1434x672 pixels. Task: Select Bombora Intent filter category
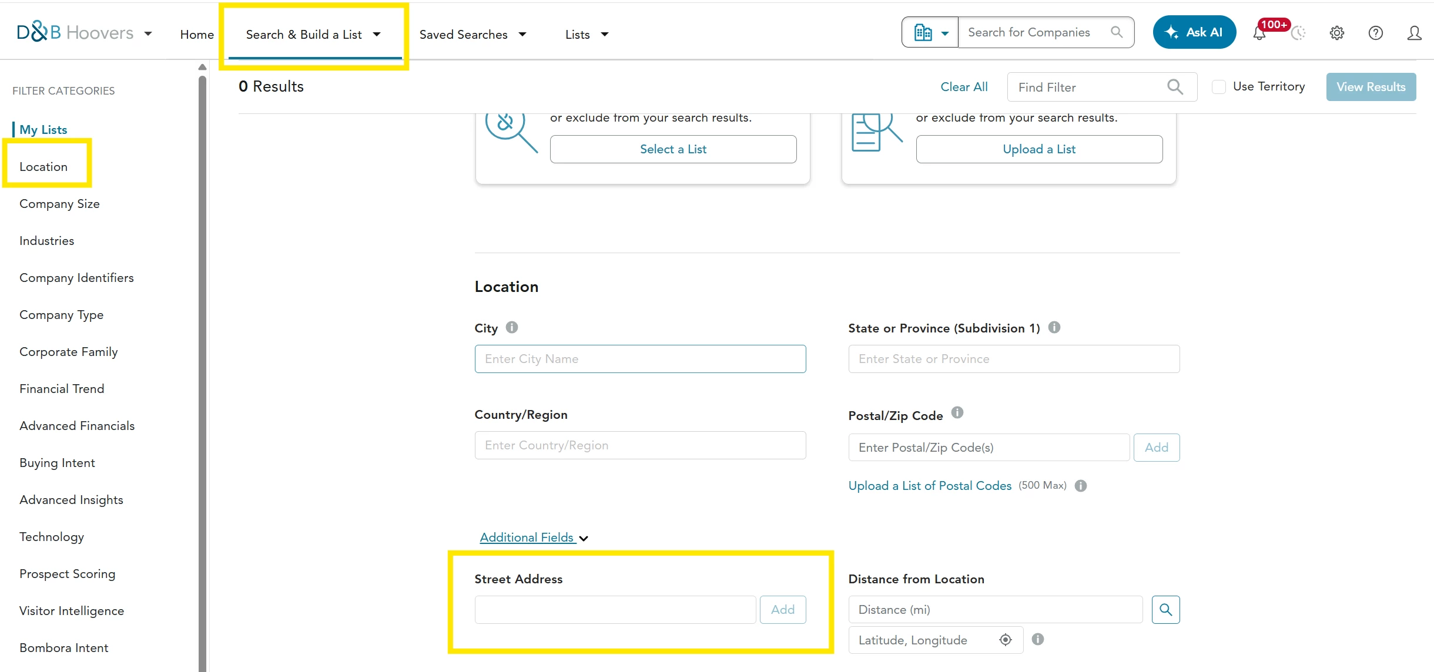tap(63, 647)
